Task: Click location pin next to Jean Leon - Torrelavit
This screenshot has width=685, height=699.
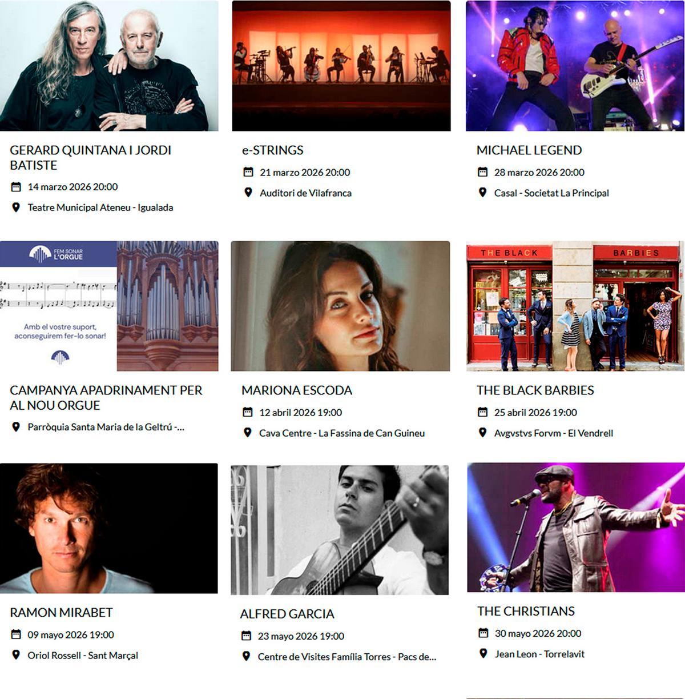Action: coord(483,654)
